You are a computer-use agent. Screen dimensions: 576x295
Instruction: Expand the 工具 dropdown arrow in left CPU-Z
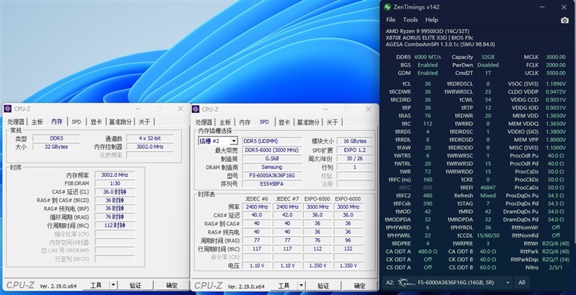click(113, 285)
